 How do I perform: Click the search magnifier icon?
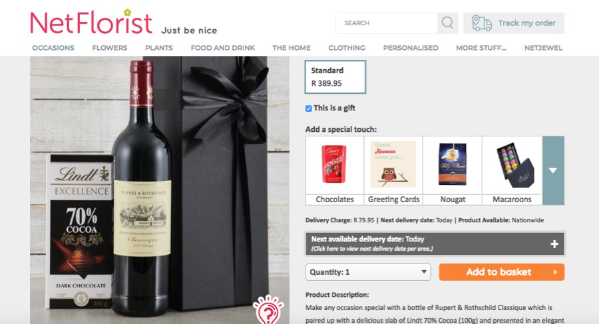coord(447,23)
